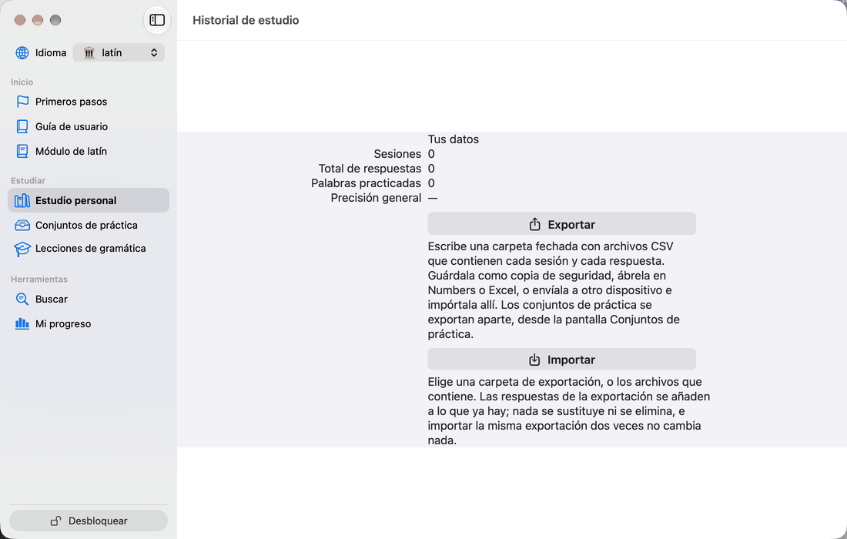Image resolution: width=847 pixels, height=539 pixels.
Task: Click the globe icon next to Idioma
Action: [x=22, y=52]
